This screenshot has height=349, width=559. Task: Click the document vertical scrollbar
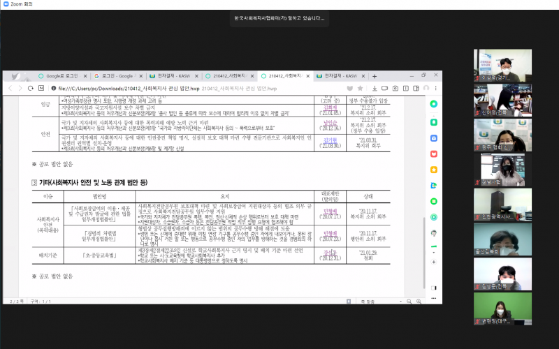(x=424, y=253)
